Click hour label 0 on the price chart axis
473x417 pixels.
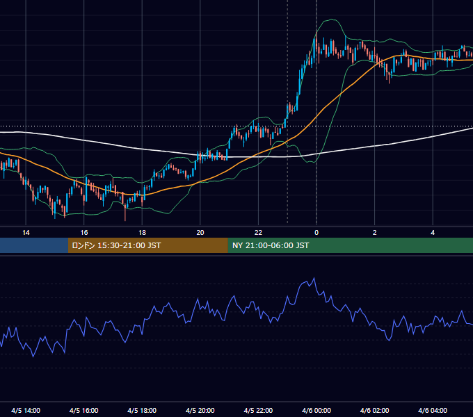tap(316, 233)
